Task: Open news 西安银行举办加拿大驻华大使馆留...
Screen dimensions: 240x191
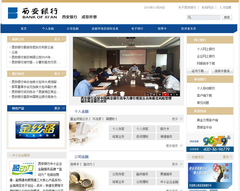Action: [x=36, y=82]
